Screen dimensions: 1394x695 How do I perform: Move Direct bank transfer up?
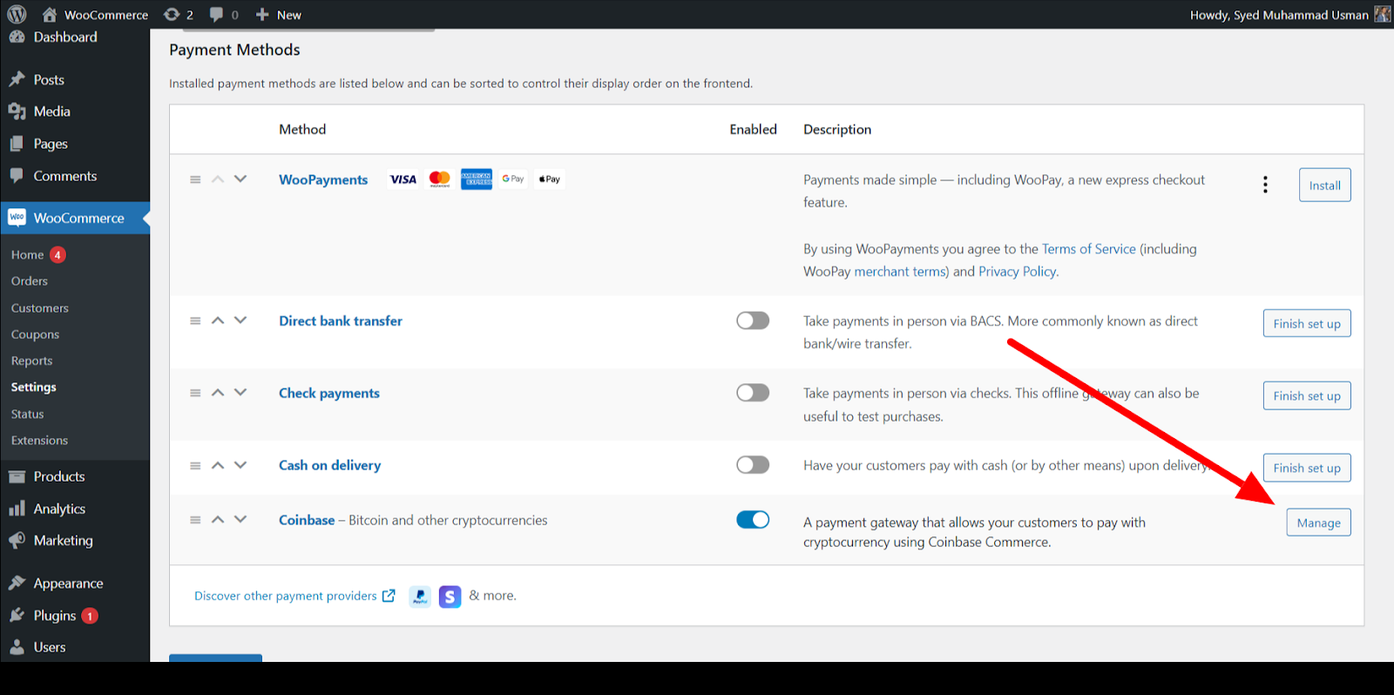(218, 321)
